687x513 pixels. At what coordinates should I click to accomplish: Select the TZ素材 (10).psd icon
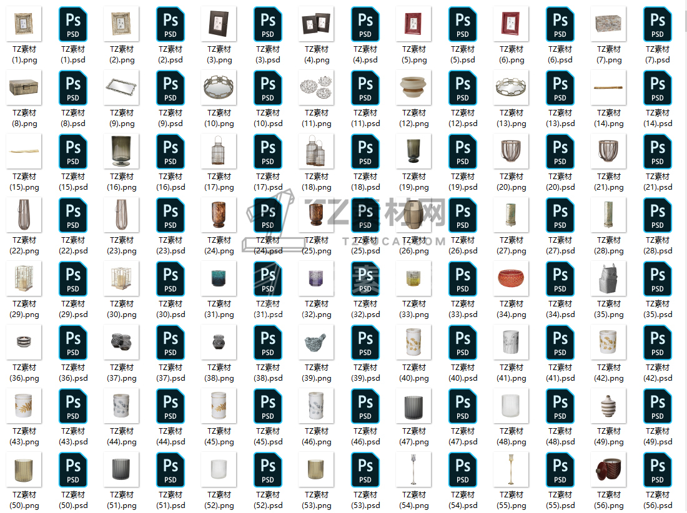pyautogui.click(x=268, y=87)
